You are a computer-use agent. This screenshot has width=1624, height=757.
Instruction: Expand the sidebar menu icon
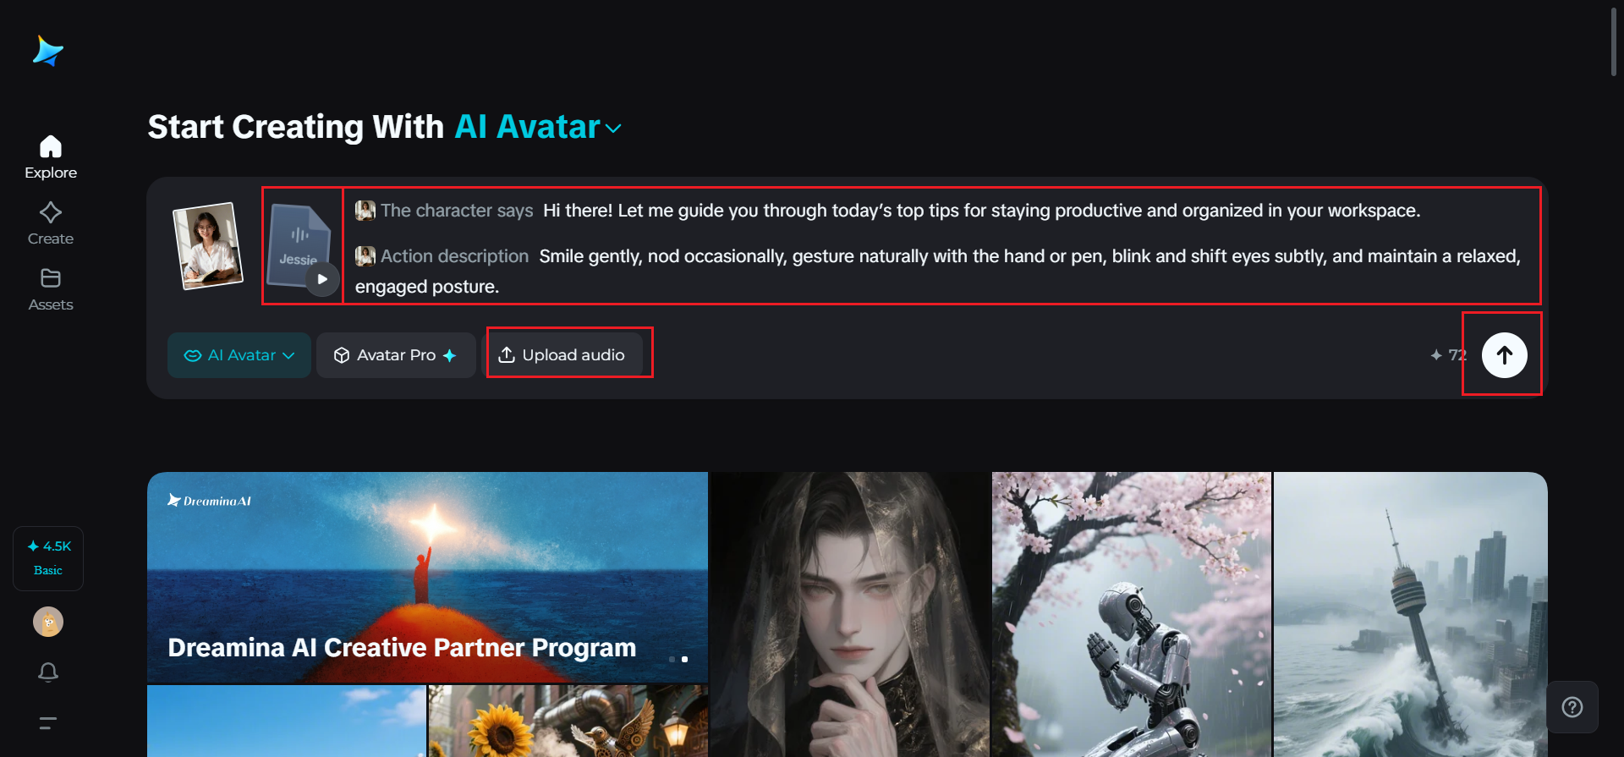(x=48, y=723)
